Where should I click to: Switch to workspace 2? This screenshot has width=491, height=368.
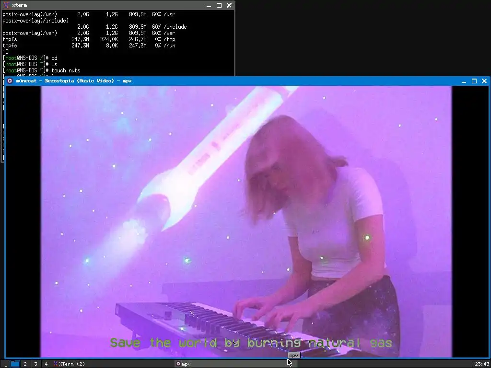click(x=25, y=364)
